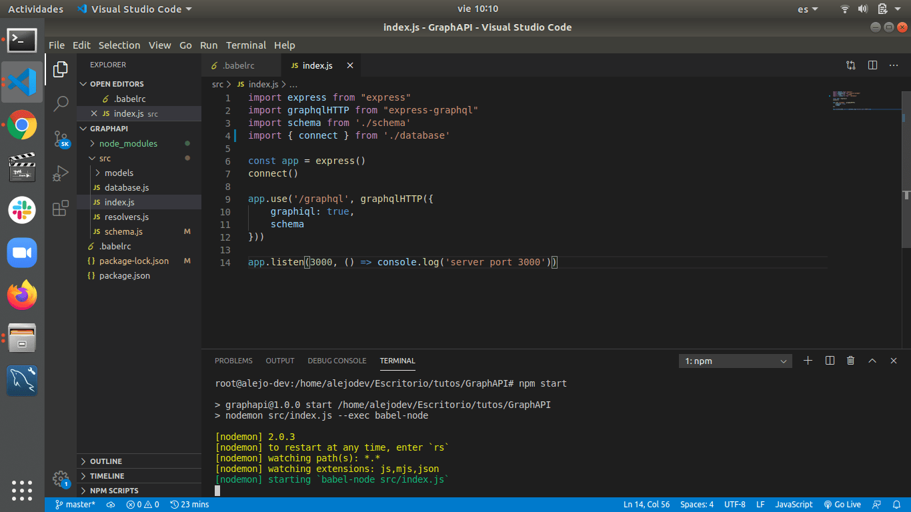Switch to the .babelrc editor tab
911x512 pixels.
(238, 65)
